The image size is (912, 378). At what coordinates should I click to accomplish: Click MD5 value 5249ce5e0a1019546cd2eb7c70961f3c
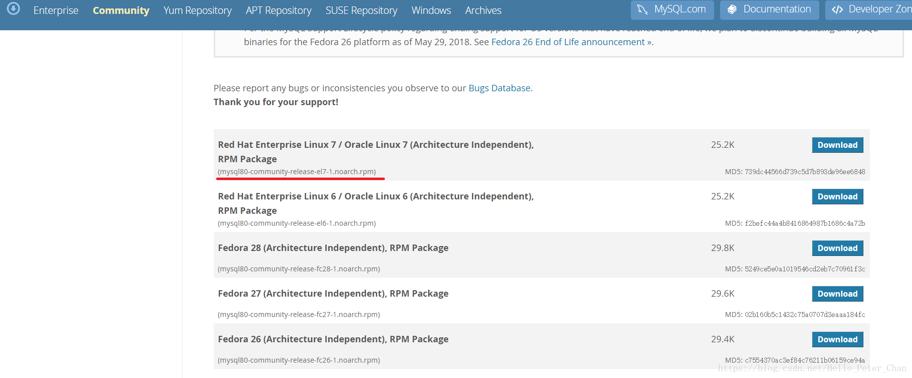[805, 269]
